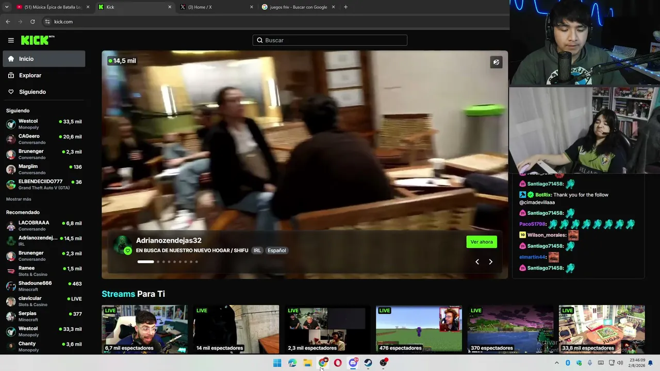Mute or unmute the featured stream

(496, 62)
